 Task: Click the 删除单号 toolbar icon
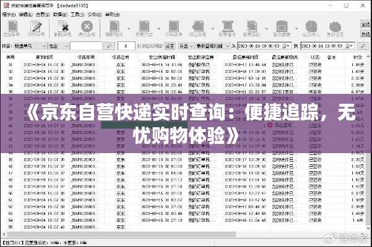63,28
